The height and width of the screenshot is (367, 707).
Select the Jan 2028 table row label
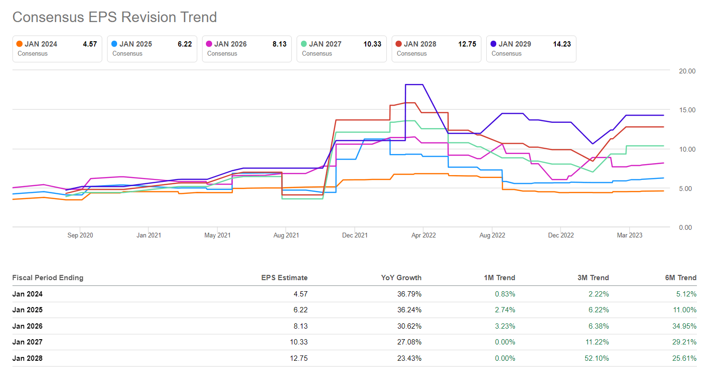click(27, 358)
